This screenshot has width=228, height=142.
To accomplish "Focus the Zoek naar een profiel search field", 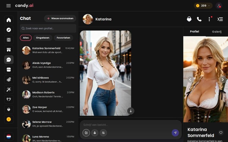I will tap(48, 28).
